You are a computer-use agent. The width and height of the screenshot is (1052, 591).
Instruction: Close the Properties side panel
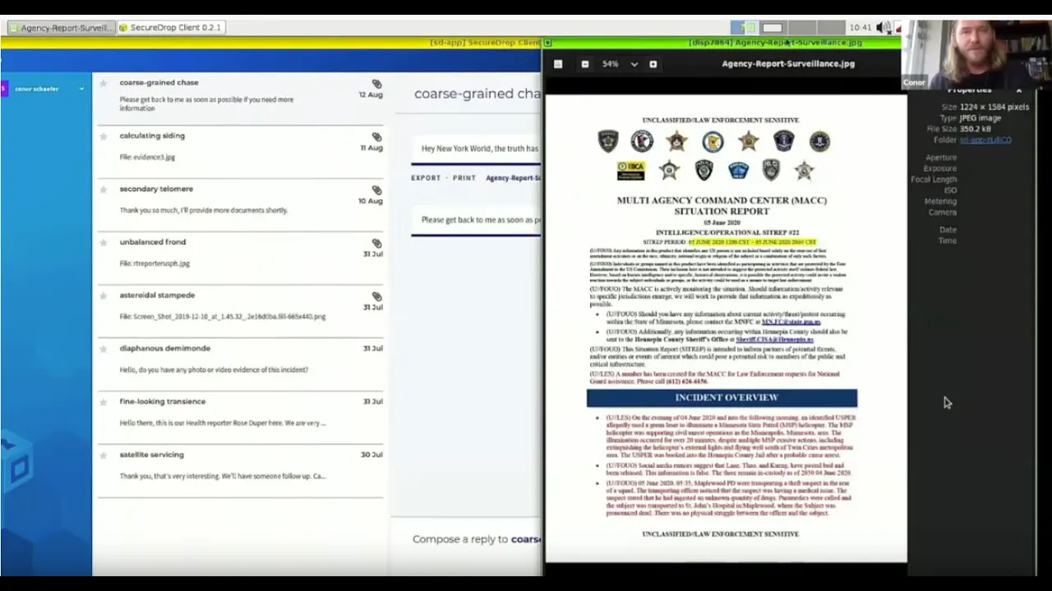tap(1018, 89)
